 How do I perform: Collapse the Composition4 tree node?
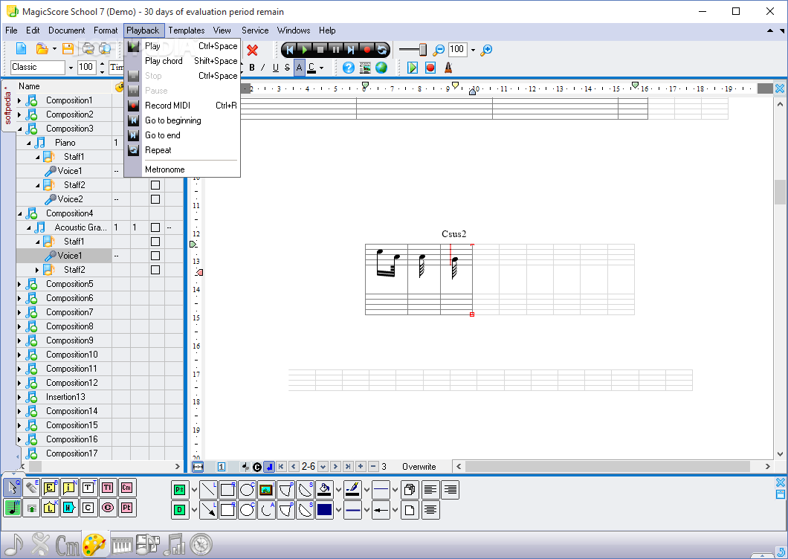pyautogui.click(x=19, y=213)
